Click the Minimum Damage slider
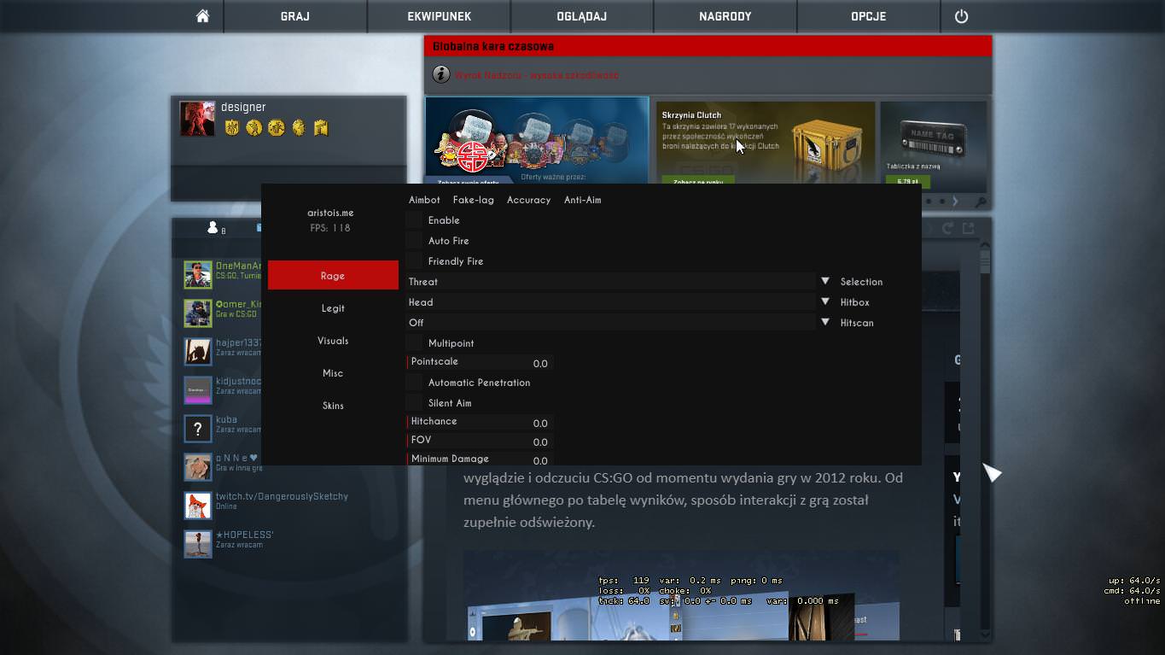Image resolution: width=1165 pixels, height=655 pixels. (x=480, y=459)
